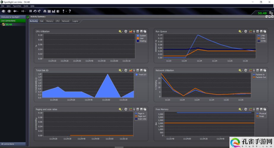
Task: Switch to the CPU tab
Action: pos(58,21)
